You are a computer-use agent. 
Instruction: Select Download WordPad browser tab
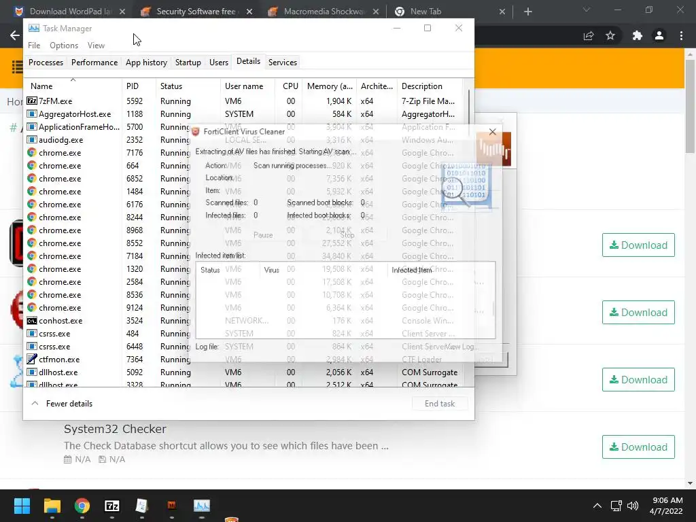[x=70, y=12]
